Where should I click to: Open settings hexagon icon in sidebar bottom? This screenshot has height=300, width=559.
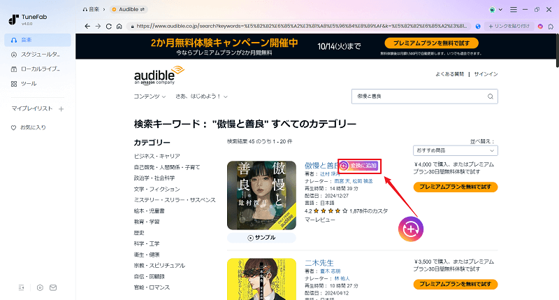(40, 287)
